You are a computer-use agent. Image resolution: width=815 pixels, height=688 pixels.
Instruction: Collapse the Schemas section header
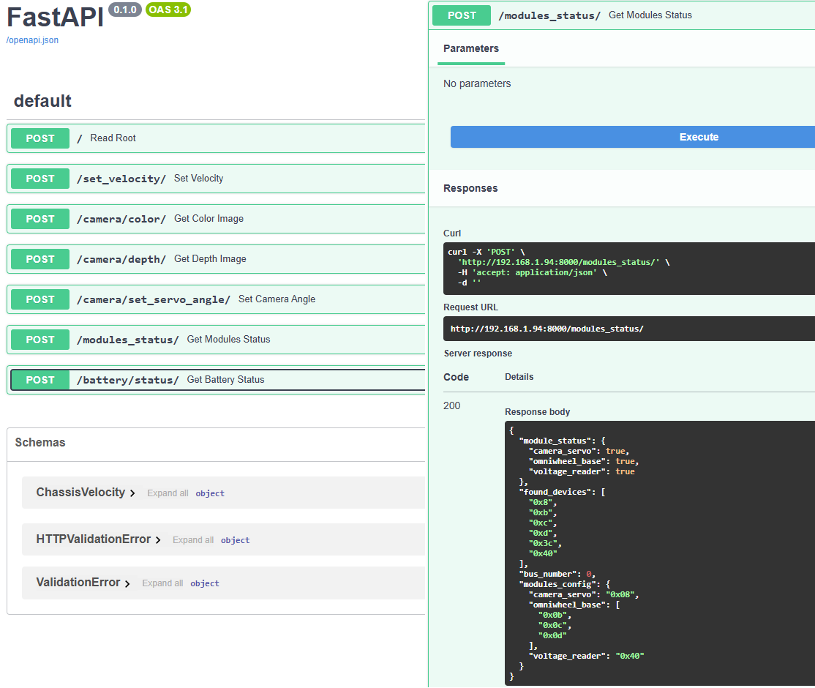(40, 443)
